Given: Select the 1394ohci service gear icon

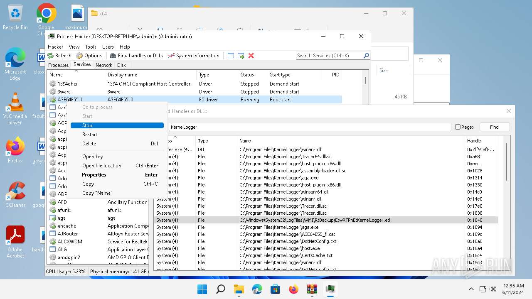Looking at the screenshot, I should coord(53,84).
